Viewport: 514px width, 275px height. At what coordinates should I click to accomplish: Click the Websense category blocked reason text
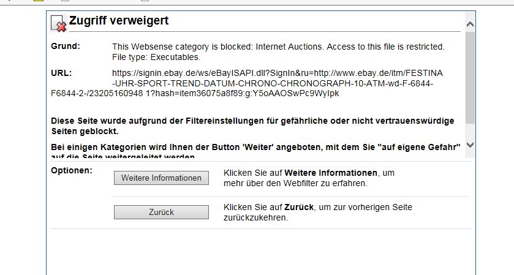pyautogui.click(x=278, y=47)
